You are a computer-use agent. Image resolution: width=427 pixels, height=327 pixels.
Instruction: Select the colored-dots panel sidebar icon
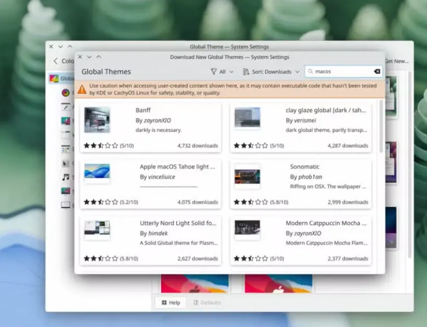[65, 149]
